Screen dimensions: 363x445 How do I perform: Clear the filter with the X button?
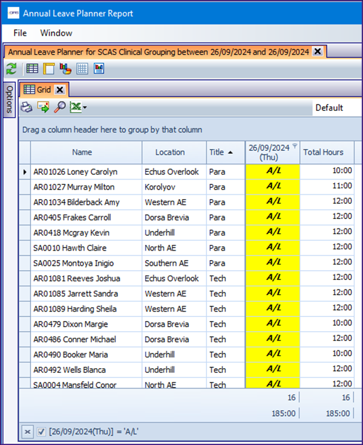(x=26, y=432)
